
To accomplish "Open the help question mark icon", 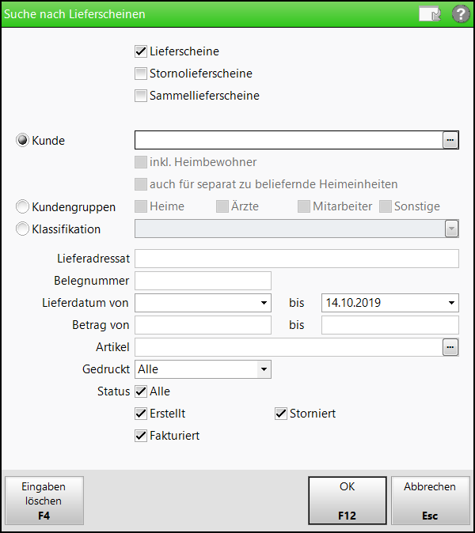I will [461, 14].
